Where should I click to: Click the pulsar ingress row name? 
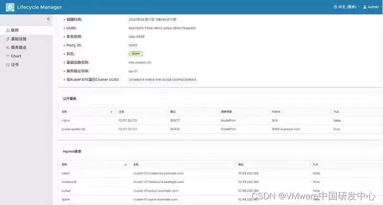[66, 191]
